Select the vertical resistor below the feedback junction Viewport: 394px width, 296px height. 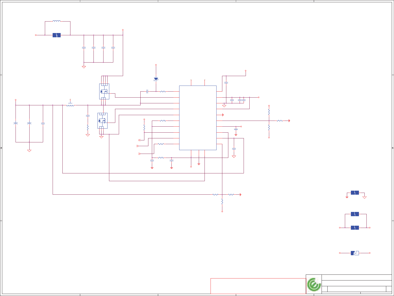click(222, 201)
